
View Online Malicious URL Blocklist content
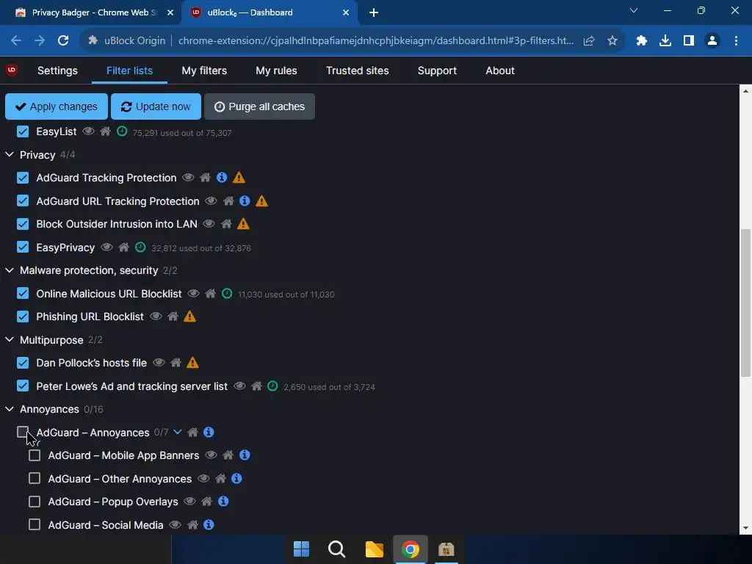point(193,293)
